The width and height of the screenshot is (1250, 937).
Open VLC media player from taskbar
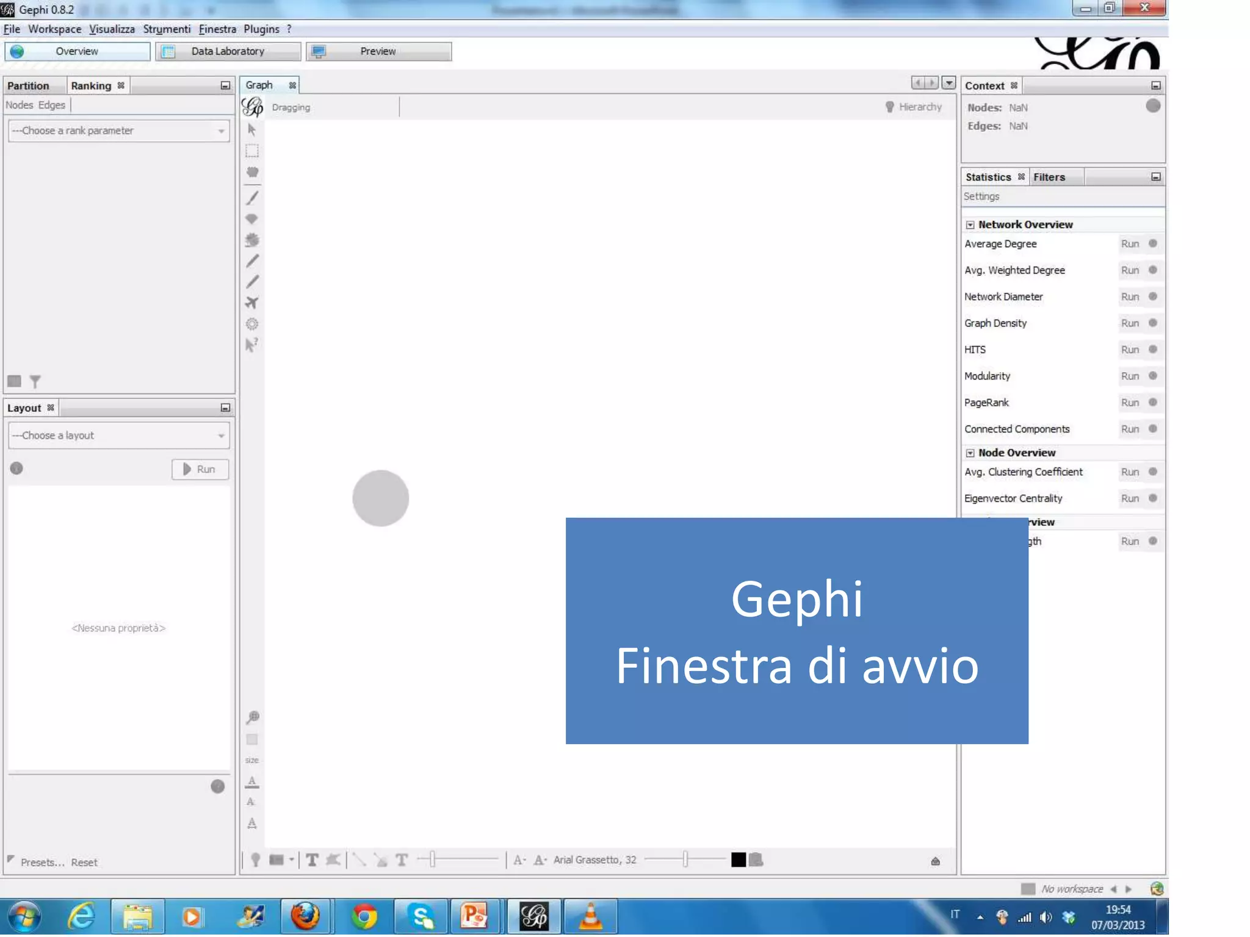pyautogui.click(x=590, y=916)
